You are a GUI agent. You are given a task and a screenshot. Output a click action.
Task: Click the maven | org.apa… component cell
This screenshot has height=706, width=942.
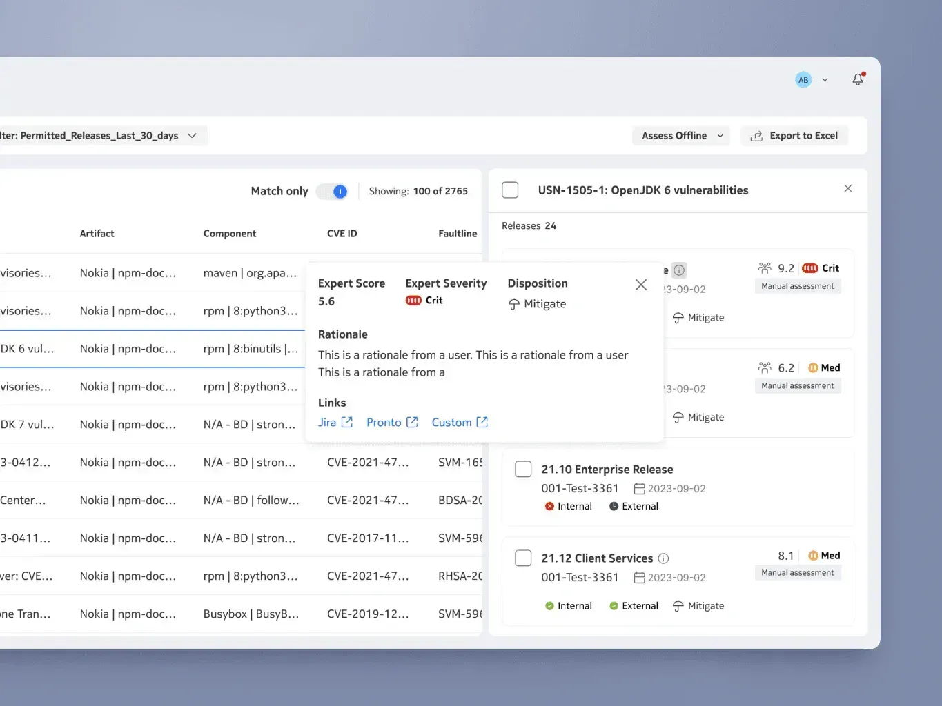tap(250, 273)
